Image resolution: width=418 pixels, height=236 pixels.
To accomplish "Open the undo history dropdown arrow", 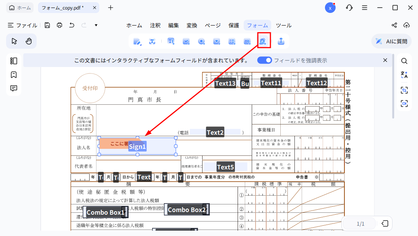I will pyautogui.click(x=96, y=25).
